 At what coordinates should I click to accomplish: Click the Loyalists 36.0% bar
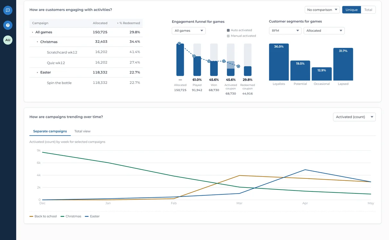click(x=279, y=62)
